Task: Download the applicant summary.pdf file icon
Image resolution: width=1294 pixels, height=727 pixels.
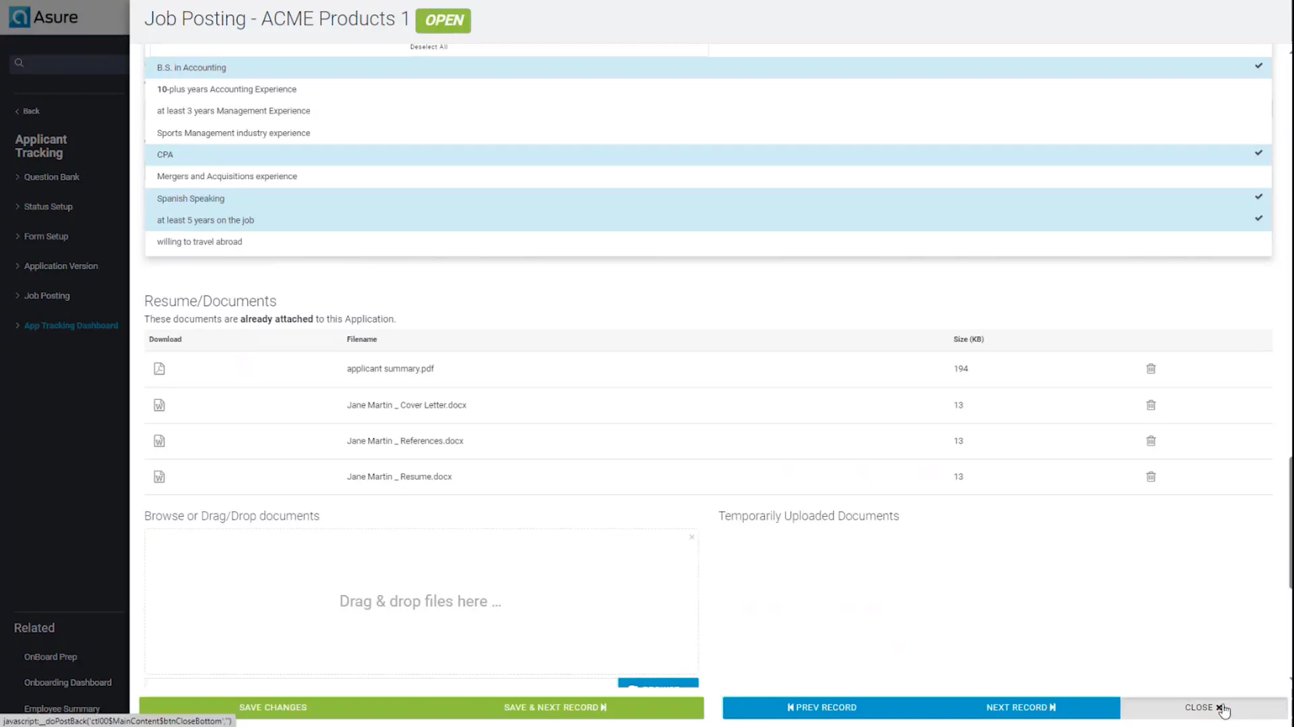Action: [x=159, y=369]
